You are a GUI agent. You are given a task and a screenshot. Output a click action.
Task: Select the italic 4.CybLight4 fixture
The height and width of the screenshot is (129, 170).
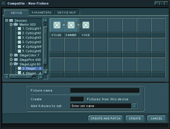tap(31, 46)
